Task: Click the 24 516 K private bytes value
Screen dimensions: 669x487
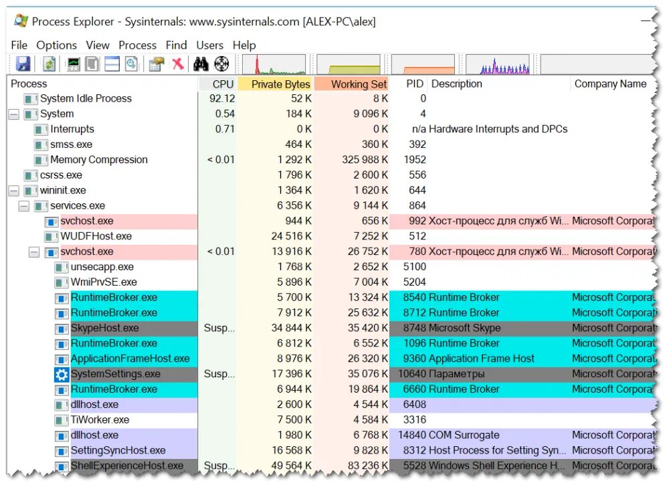Action: click(x=292, y=237)
